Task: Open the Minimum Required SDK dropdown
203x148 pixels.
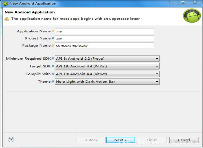Action: click(107, 58)
